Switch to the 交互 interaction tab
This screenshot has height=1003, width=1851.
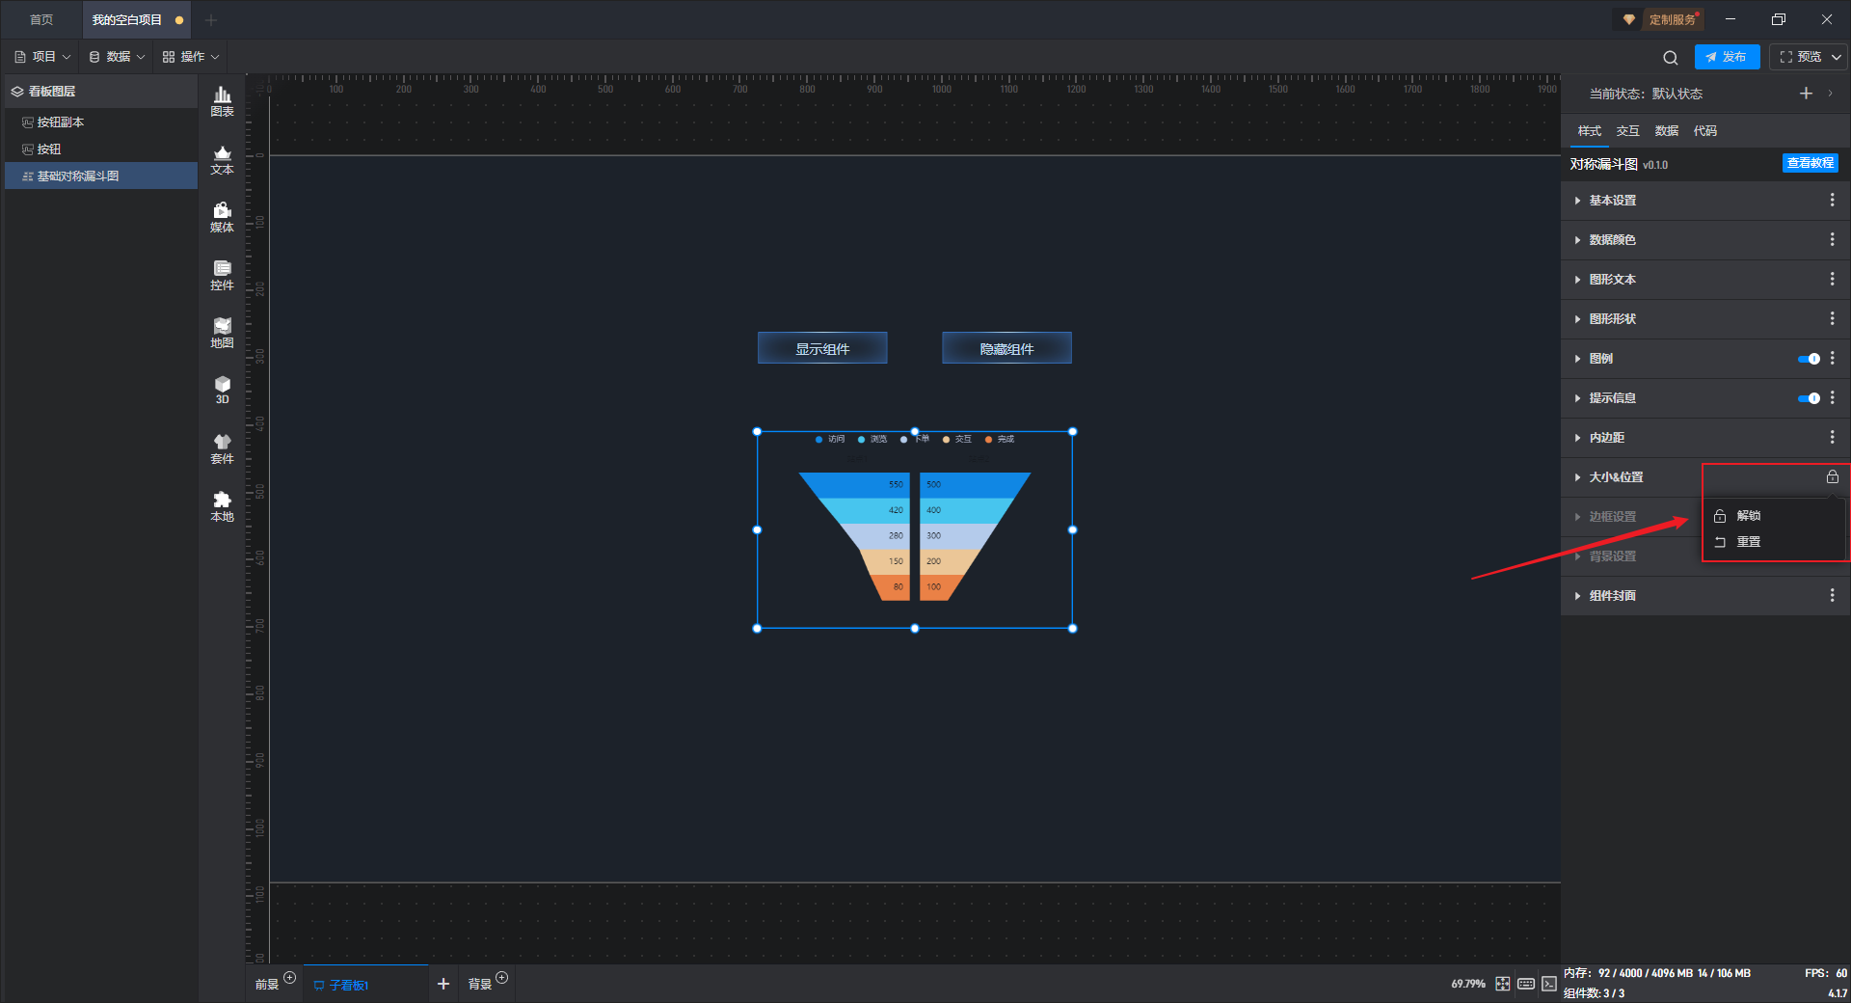click(1627, 130)
